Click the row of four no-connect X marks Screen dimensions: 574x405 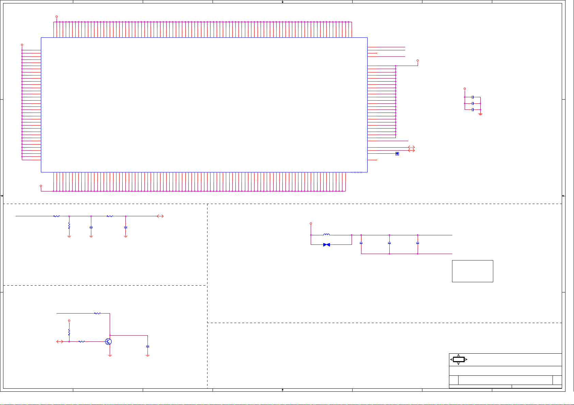point(357,172)
